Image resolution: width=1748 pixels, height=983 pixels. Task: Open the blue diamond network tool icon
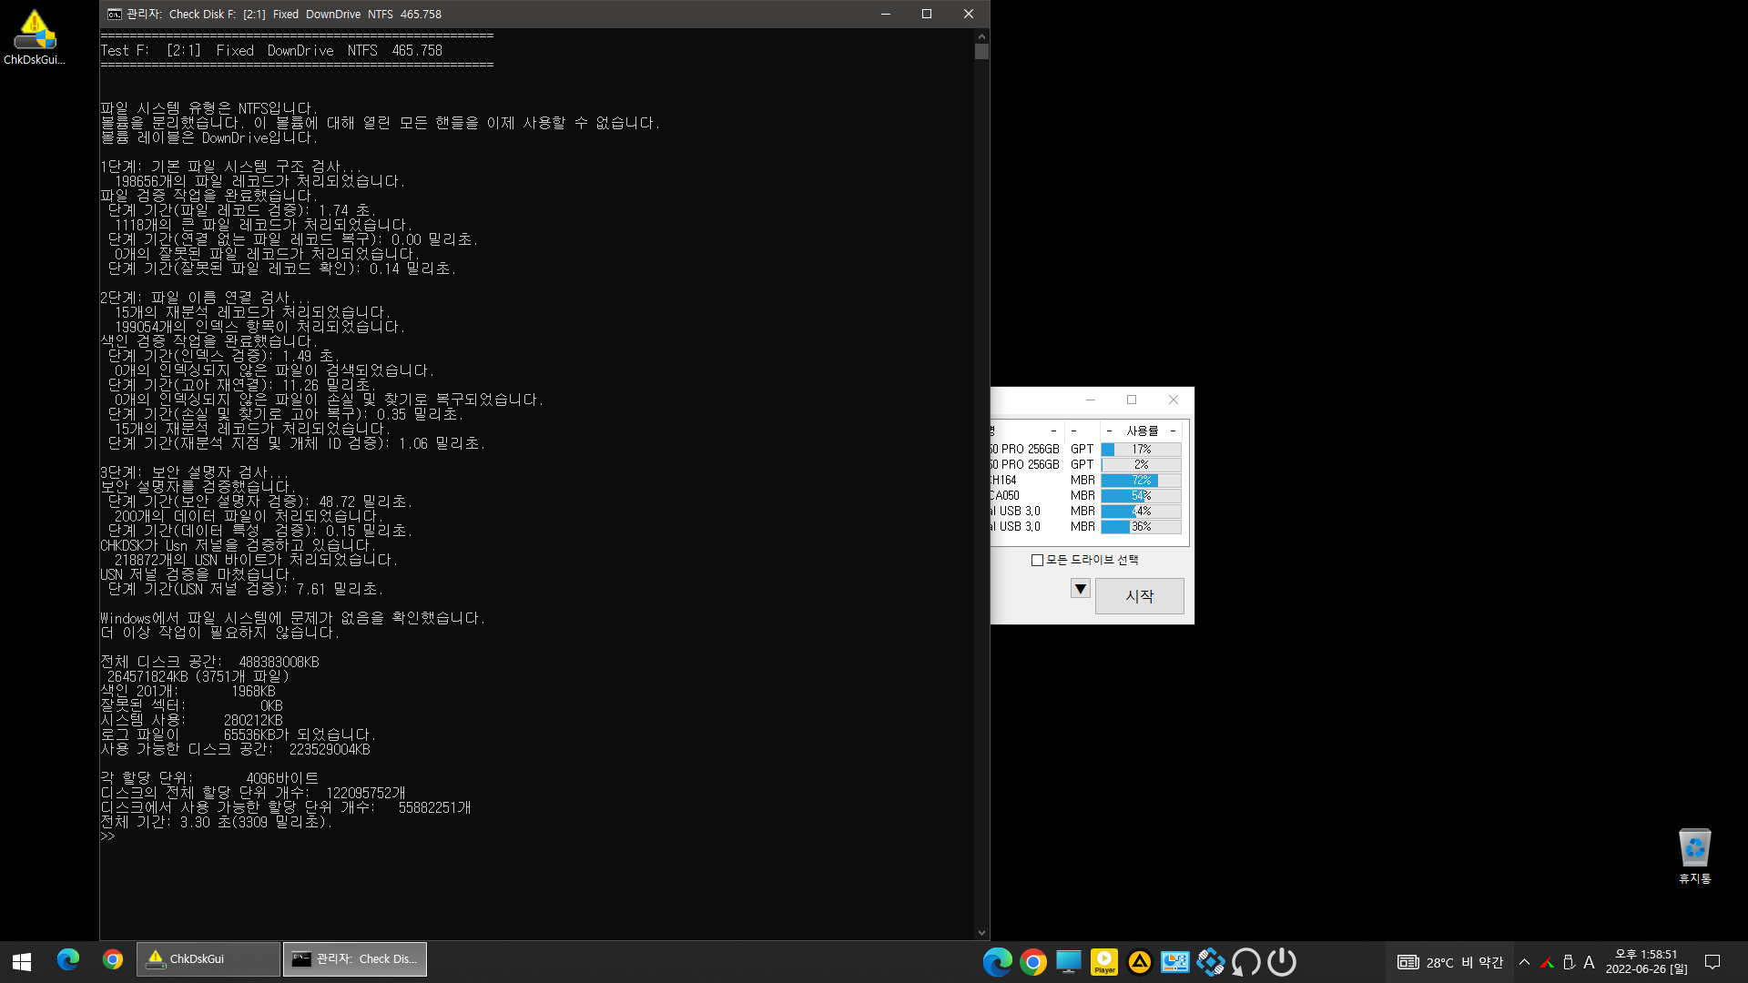pos(1211,962)
